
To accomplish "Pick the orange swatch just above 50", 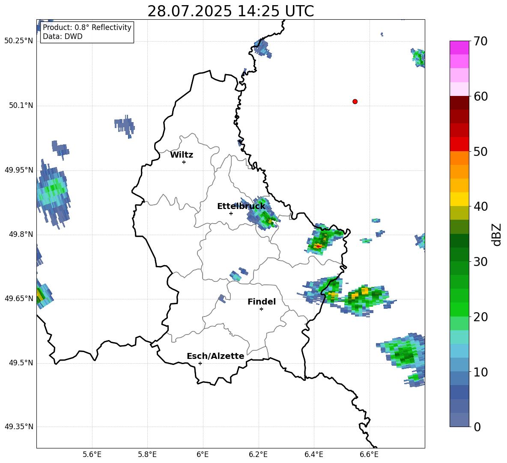I will (459, 158).
